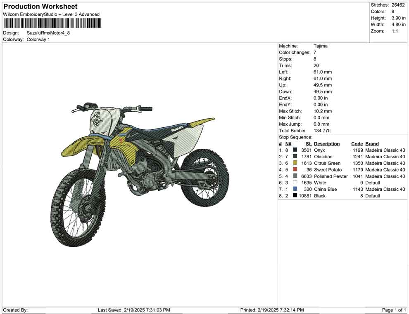The height and width of the screenshot is (314, 409).
Task: Click the Citrus Green description text
Action: tap(327, 163)
